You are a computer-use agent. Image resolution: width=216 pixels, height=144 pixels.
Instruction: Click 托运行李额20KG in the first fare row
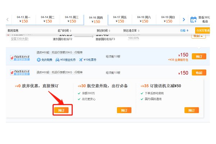pyautogui.click(x=62, y=52)
